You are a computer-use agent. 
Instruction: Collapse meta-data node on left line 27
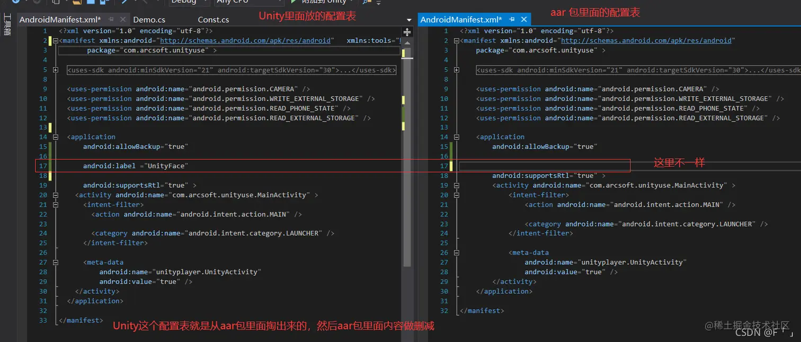click(x=56, y=262)
